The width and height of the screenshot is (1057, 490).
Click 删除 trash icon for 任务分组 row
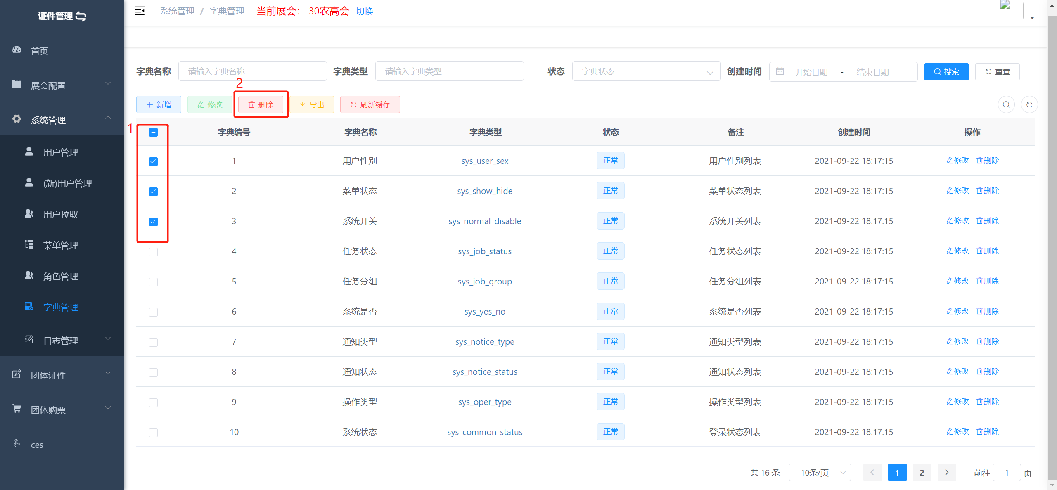(979, 281)
